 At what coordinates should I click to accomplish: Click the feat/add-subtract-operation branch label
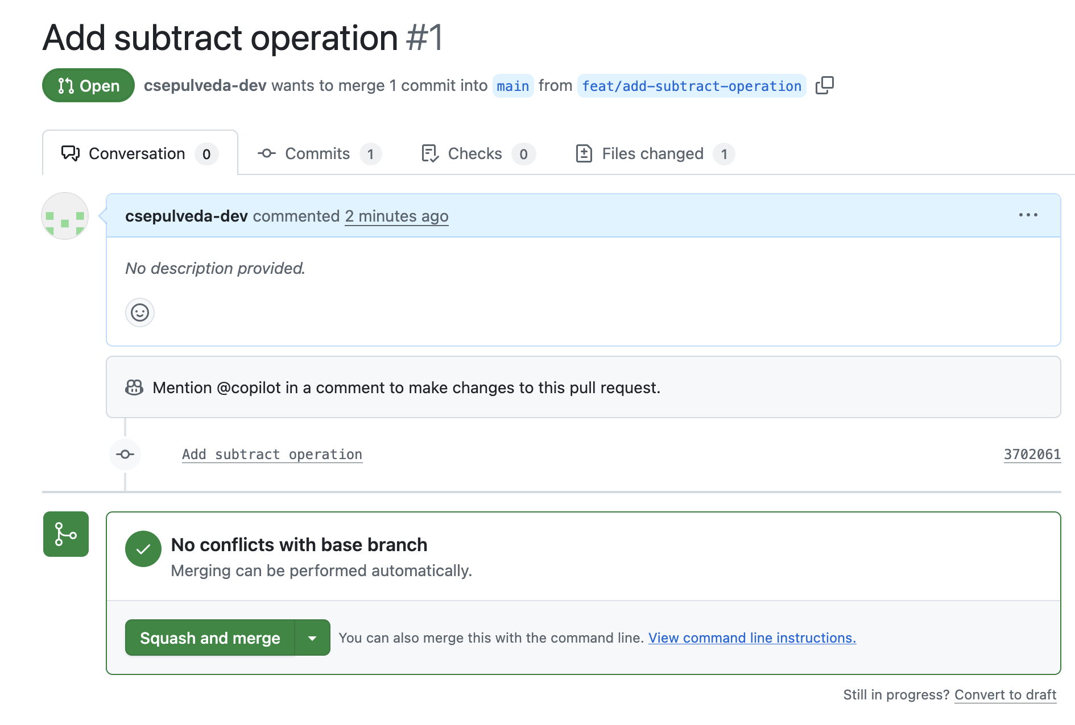(x=691, y=86)
